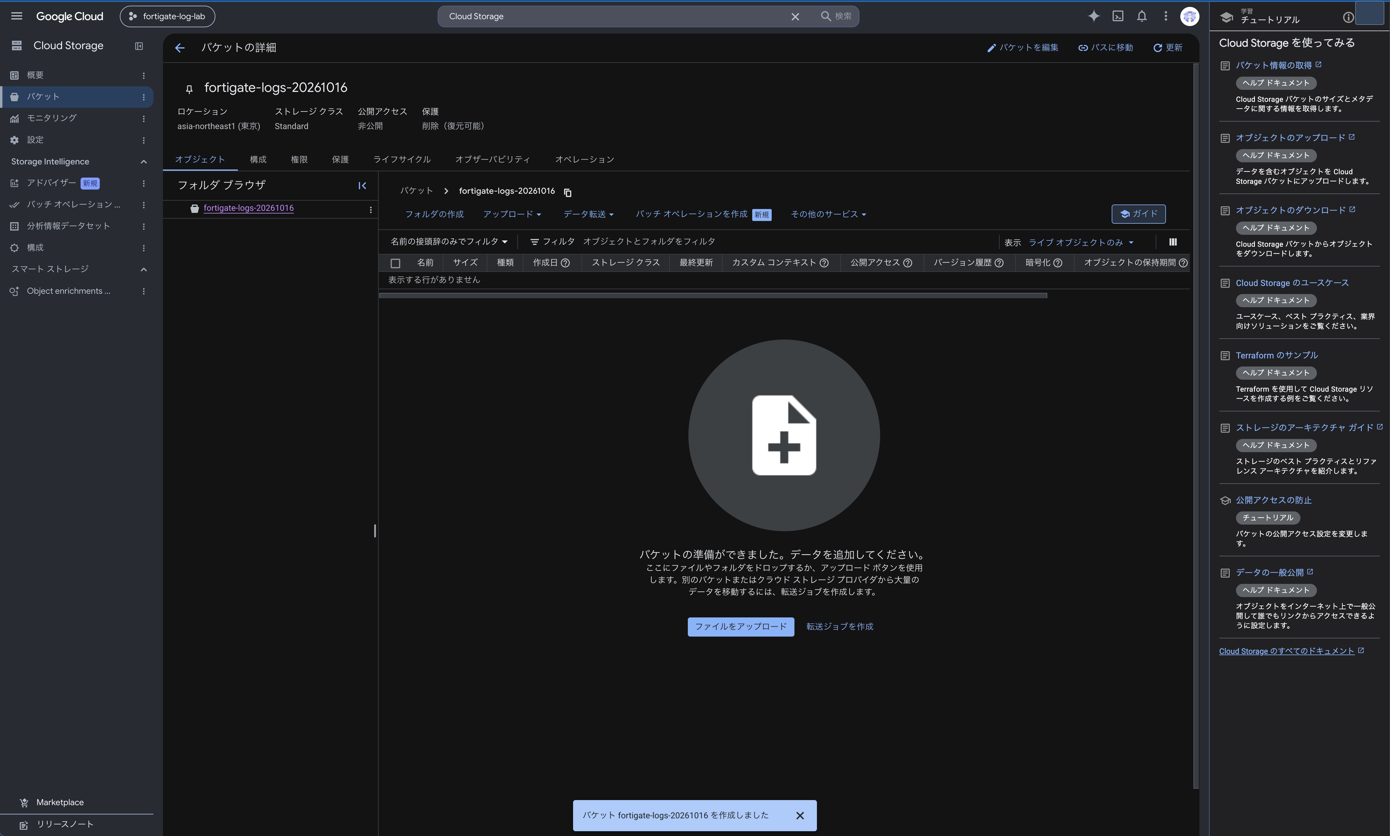This screenshot has width=1390, height=836.
Task: Open Cloud Storage のすべてのドキュメント link
Action: pos(1286,651)
